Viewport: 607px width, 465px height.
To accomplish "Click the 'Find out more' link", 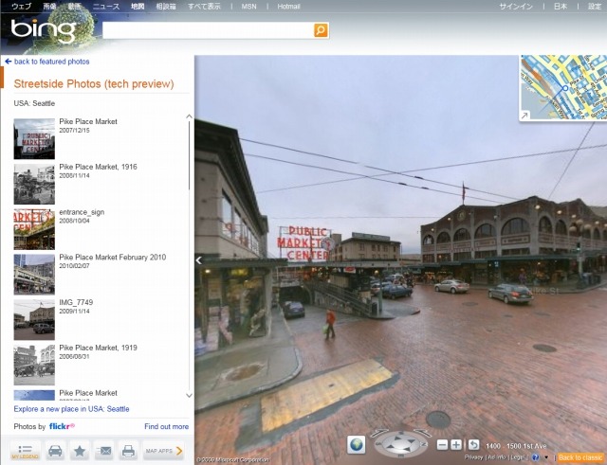I will (167, 426).
